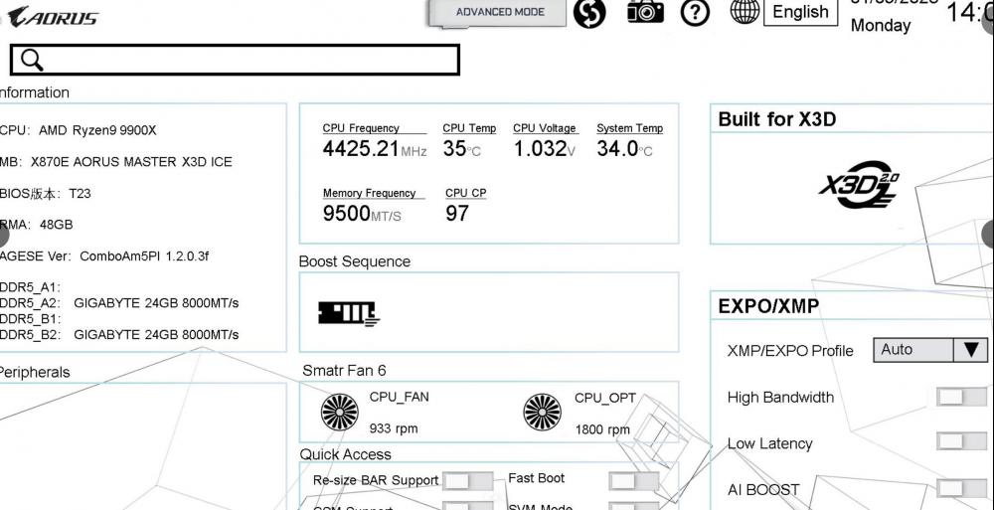Click the CPU Temp 35 value
This screenshot has width=994, height=510.
point(461,149)
